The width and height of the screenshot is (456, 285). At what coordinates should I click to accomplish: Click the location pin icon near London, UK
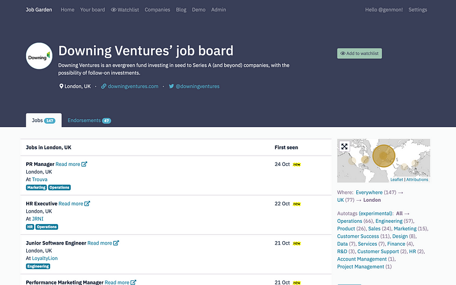point(61,86)
